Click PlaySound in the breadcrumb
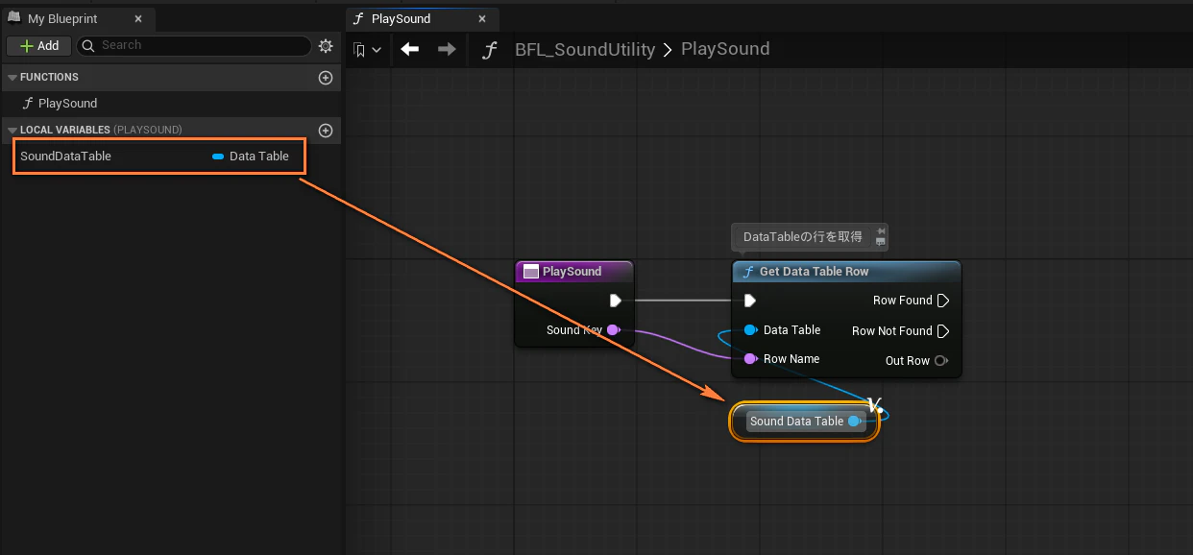This screenshot has height=555, width=1193. 725,49
